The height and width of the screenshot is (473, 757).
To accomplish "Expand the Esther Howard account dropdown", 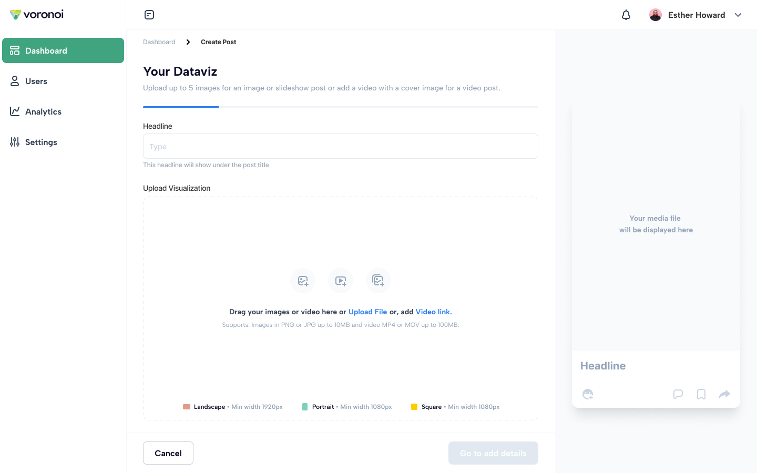I will 738,15.
